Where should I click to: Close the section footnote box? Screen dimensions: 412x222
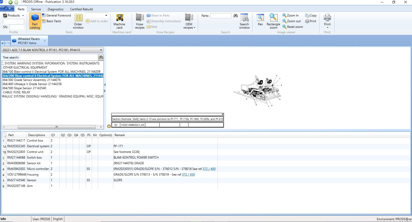click(x=223, y=114)
